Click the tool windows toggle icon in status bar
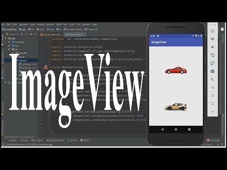 coord(3,144)
